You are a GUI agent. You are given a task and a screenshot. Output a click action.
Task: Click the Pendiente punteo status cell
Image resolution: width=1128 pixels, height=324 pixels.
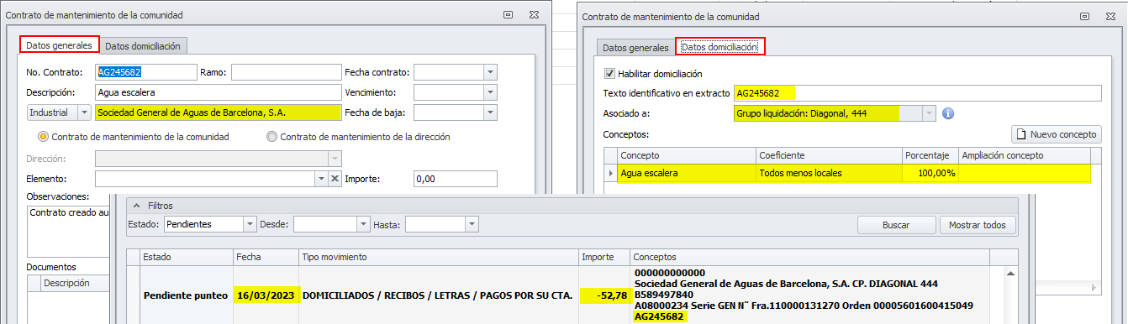coord(186,295)
